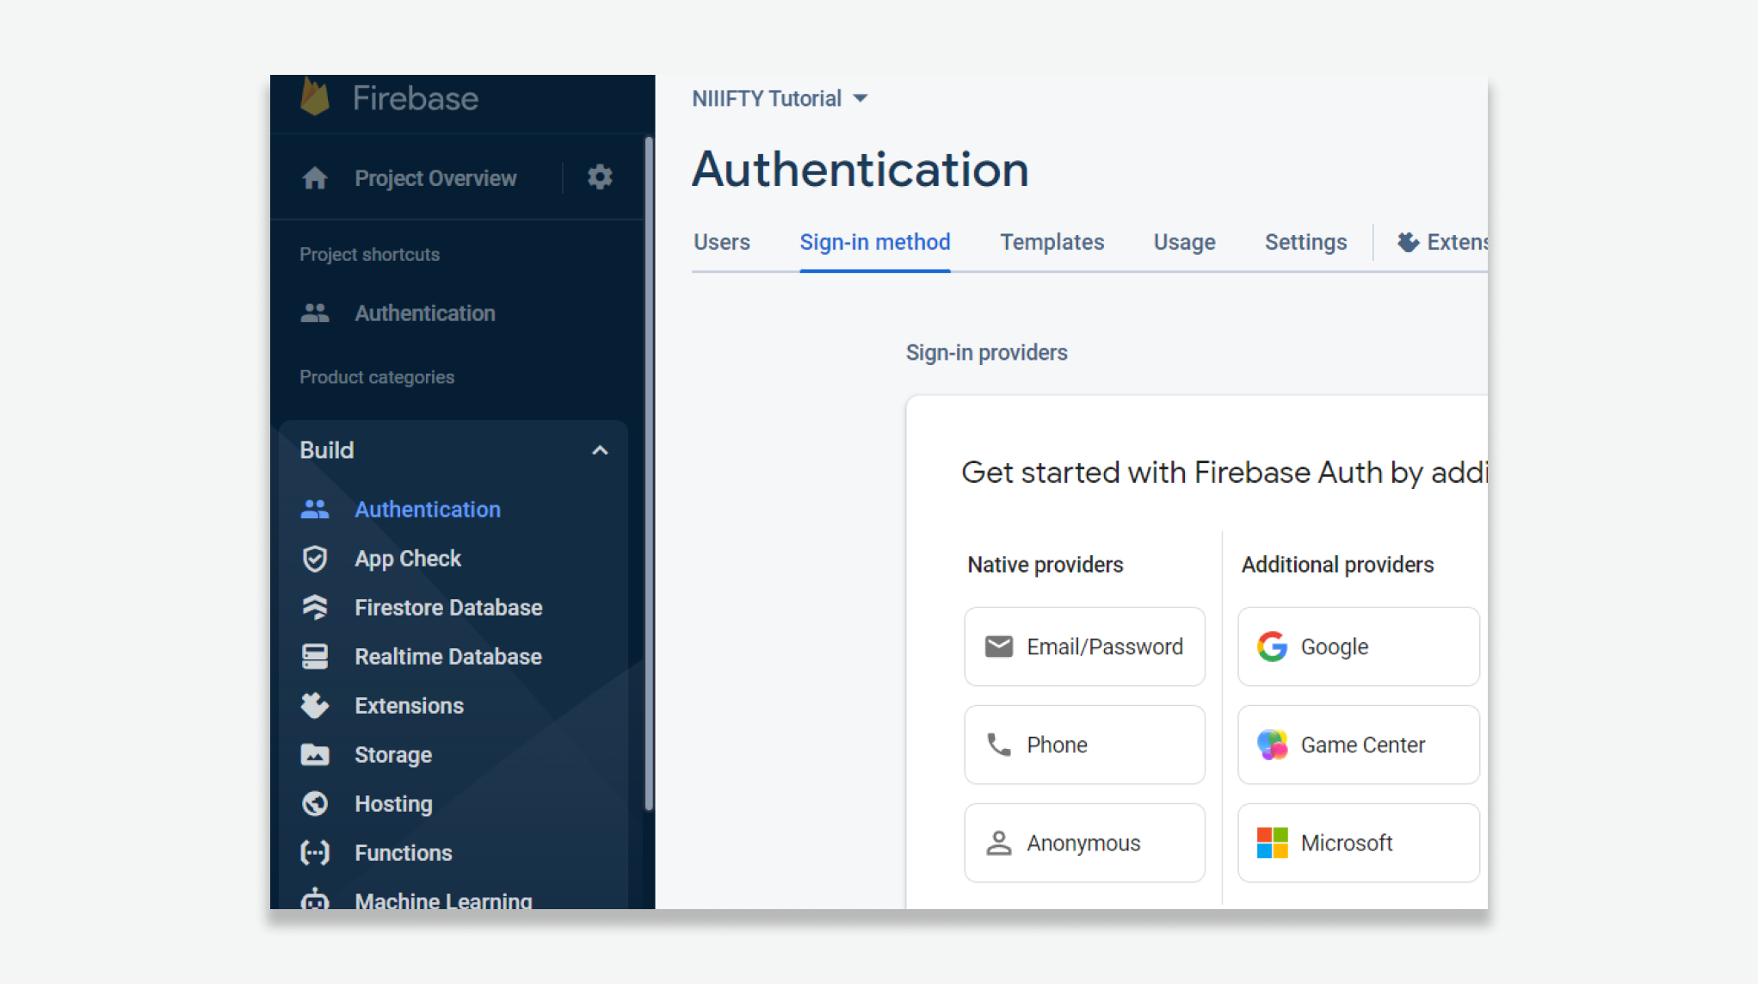
Task: Click the Extensions puzzle icon in sidebar
Action: click(315, 705)
